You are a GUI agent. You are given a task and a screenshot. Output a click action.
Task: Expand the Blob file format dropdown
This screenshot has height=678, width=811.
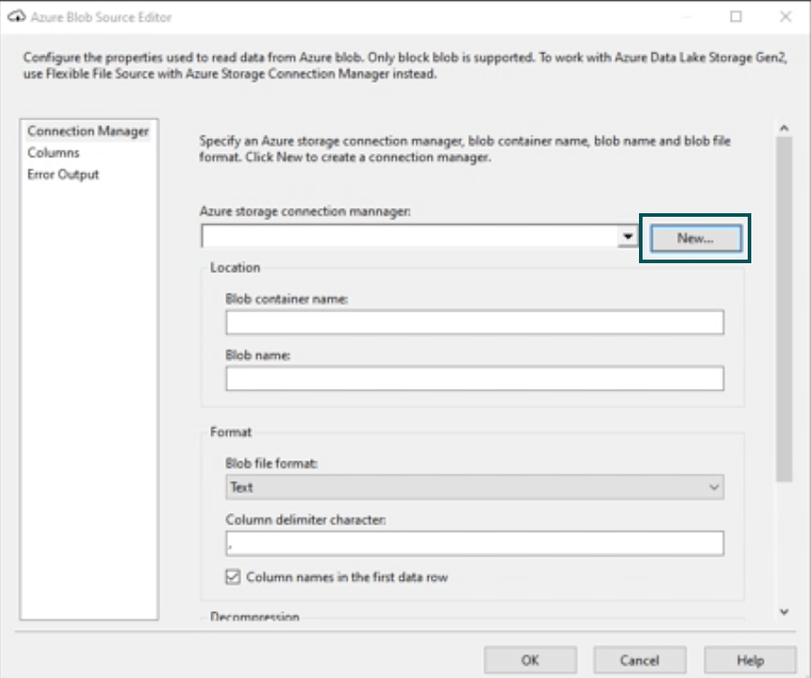[475, 487]
